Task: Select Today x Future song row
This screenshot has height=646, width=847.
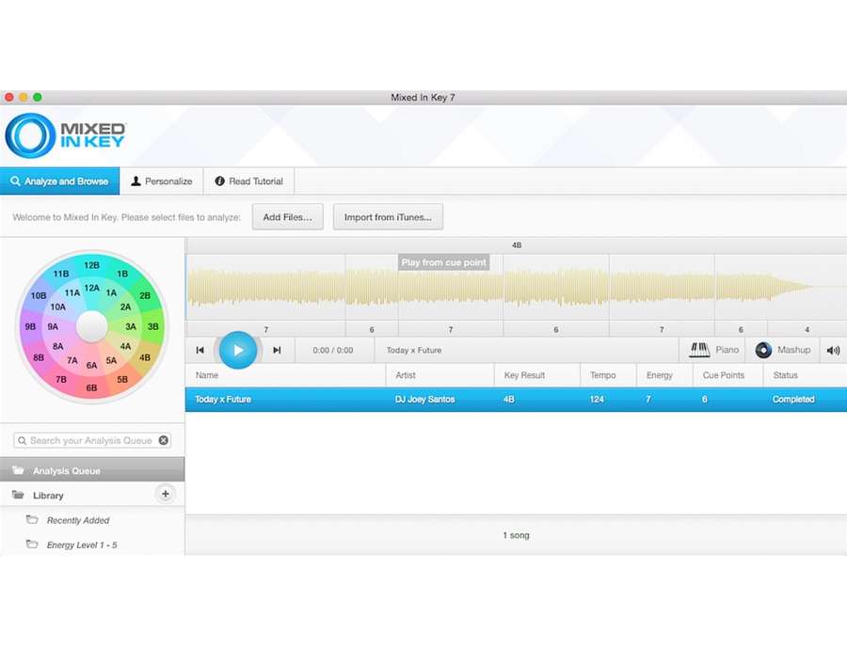Action: coord(516,400)
